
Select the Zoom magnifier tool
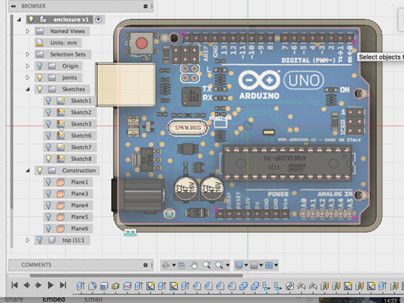tap(207, 265)
